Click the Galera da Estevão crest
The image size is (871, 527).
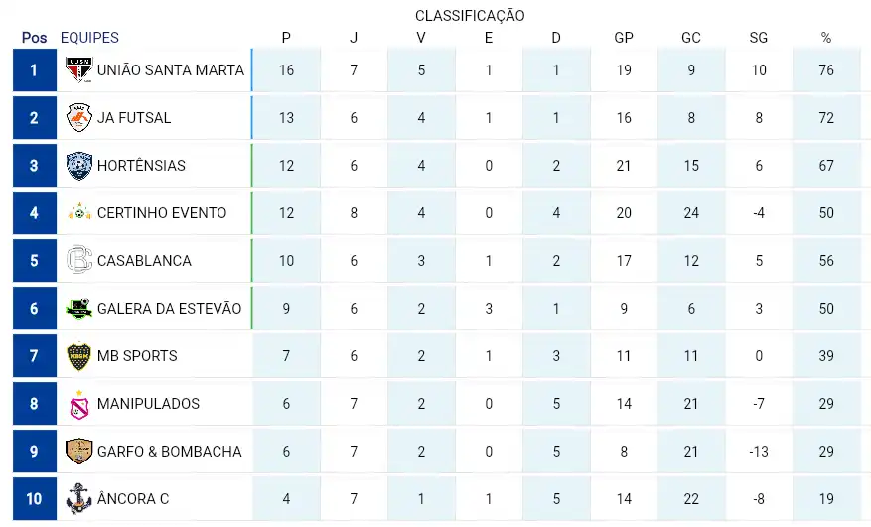pos(78,309)
